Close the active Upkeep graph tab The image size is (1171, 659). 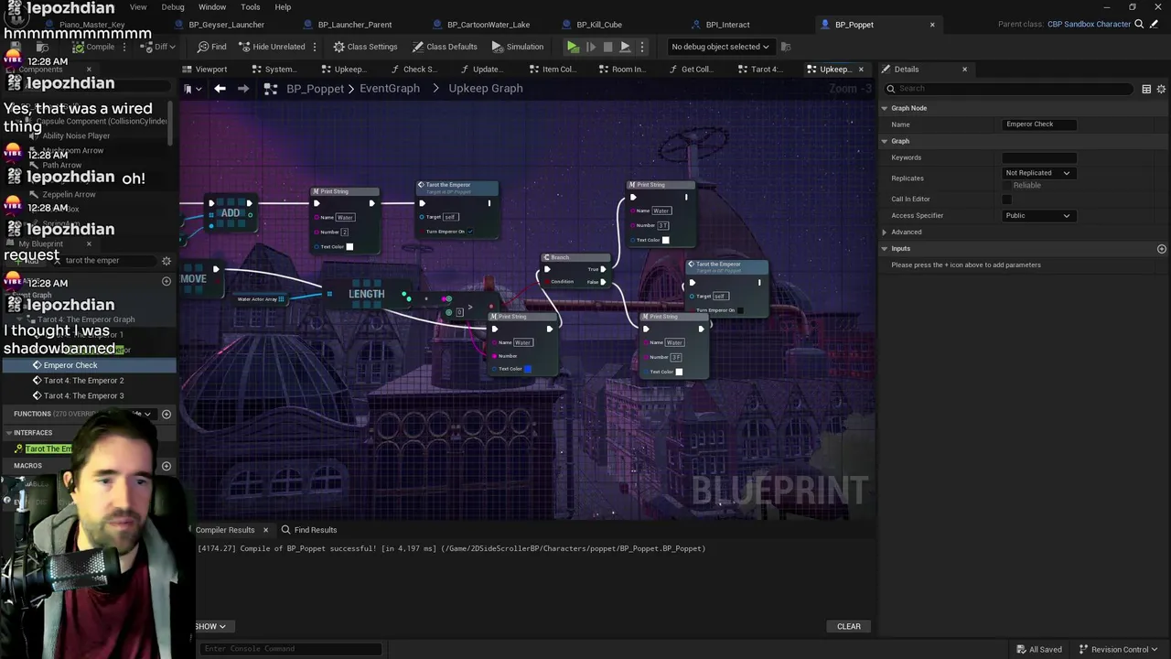[x=861, y=70]
